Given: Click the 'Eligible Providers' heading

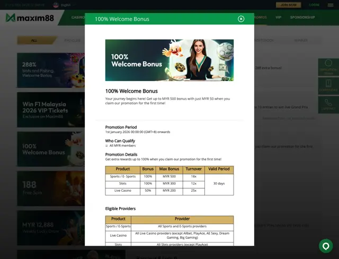Looking at the screenshot, I should click(x=120, y=209).
